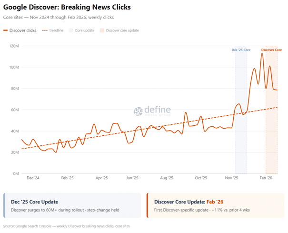Toggle the Discover core update legend label
The height and width of the screenshot is (233, 288).
(x=122, y=30)
